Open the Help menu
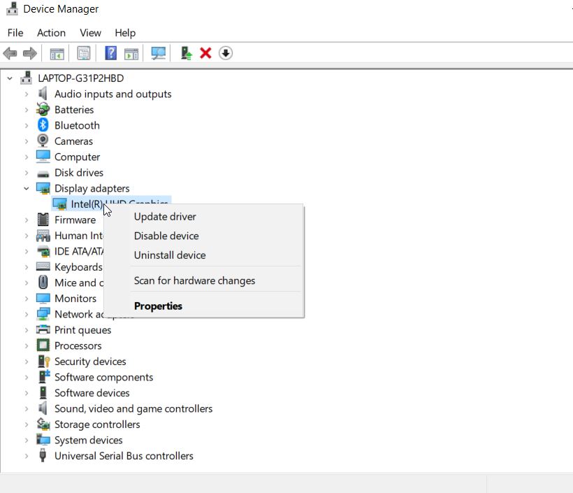Viewport: 573px width, 493px height. [x=125, y=33]
